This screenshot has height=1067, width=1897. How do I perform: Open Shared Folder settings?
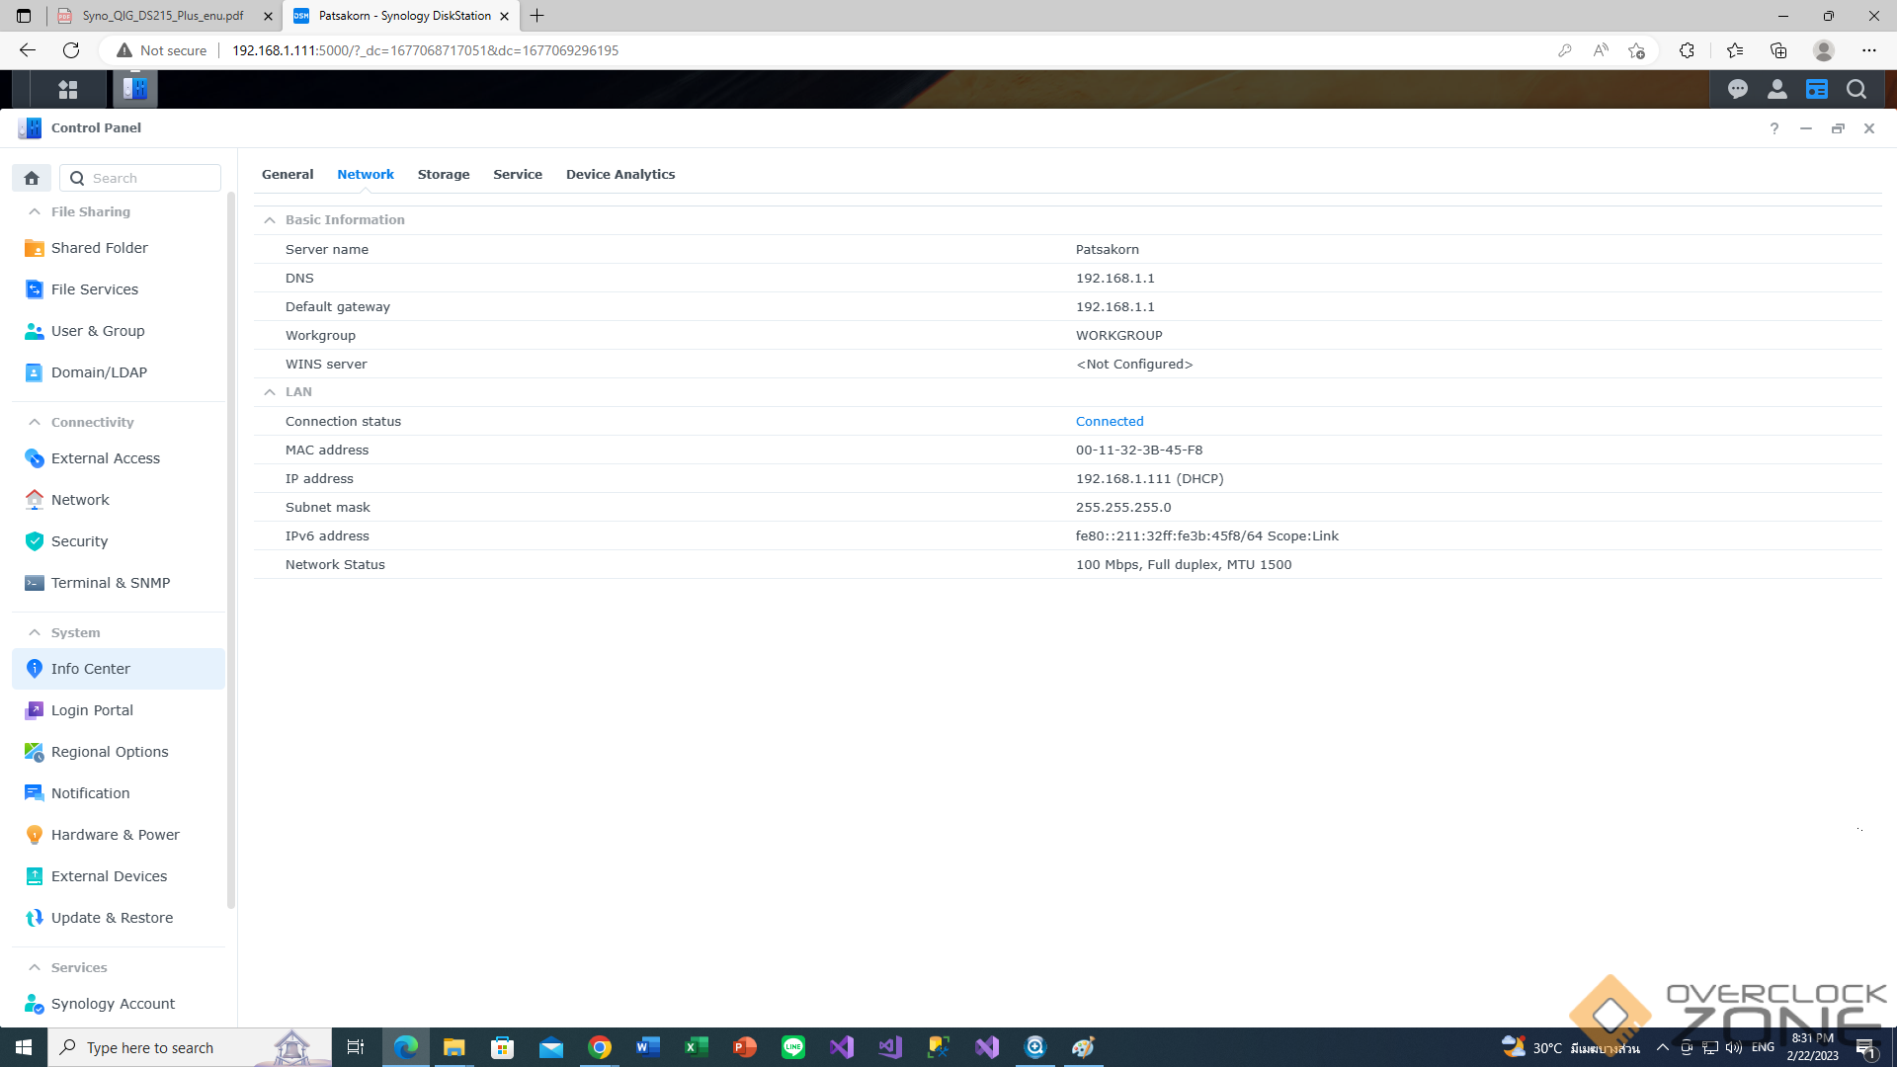click(x=99, y=248)
